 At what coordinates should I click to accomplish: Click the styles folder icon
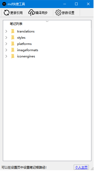13,38
